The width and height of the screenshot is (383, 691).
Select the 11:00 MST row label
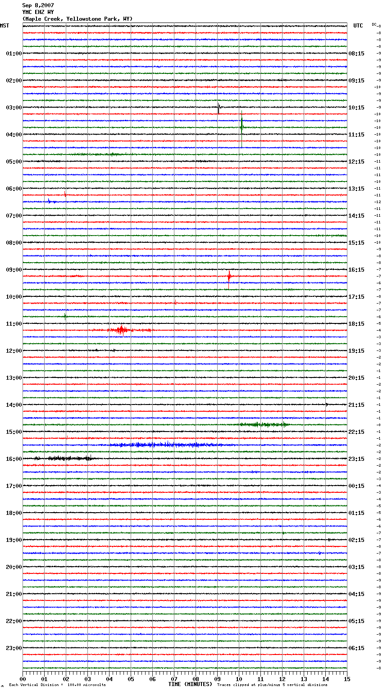(x=14, y=324)
